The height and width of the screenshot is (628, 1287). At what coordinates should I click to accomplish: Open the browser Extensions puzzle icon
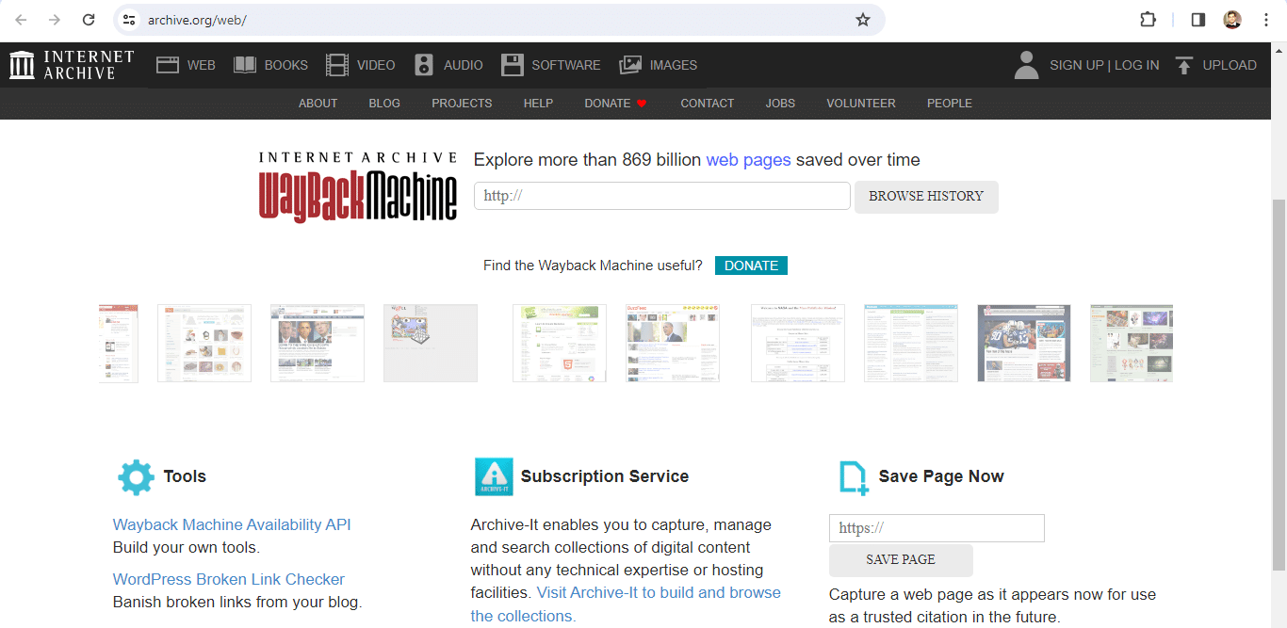[x=1148, y=20]
